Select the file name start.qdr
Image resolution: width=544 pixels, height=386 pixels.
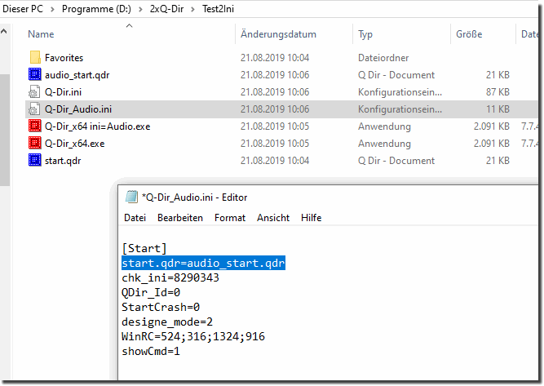pyautogui.click(x=63, y=161)
